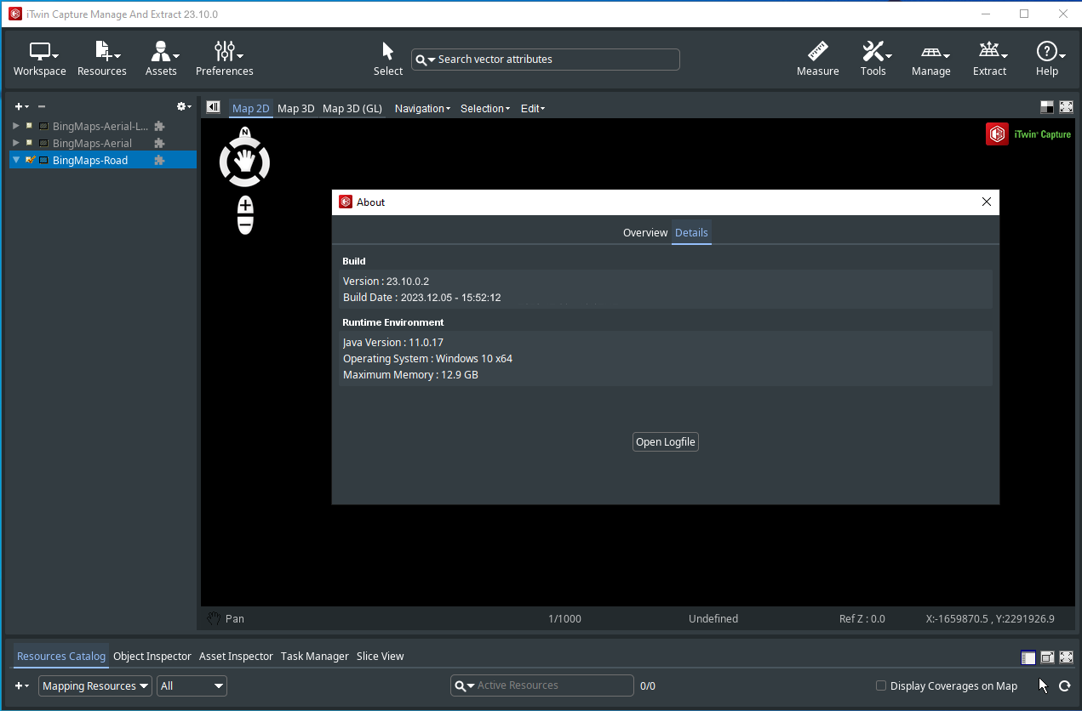The image size is (1082, 711).
Task: Click the bottom panel fullscreen icon
Action: [1066, 657]
